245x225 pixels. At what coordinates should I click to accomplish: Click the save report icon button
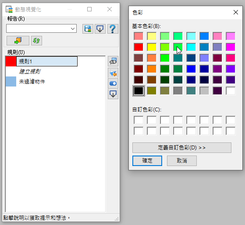click(x=88, y=29)
